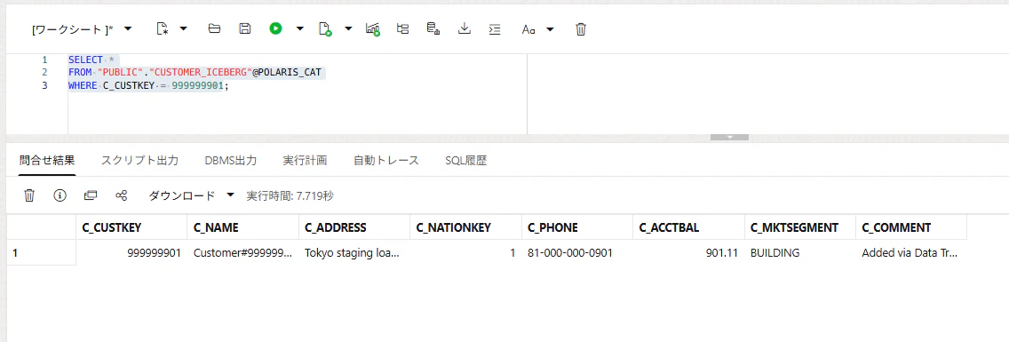Viewport: 1009px width, 342px height.
Task: Click the run script icon
Action: 326,29
